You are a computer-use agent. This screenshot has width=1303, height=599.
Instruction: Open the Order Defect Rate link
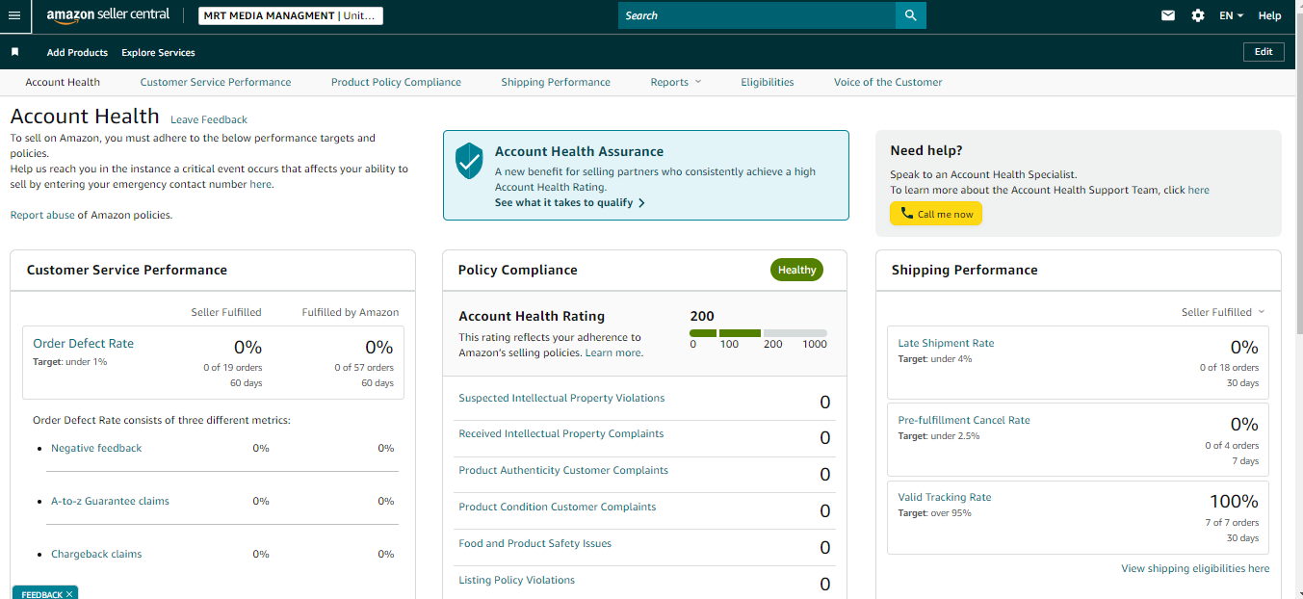(x=83, y=343)
